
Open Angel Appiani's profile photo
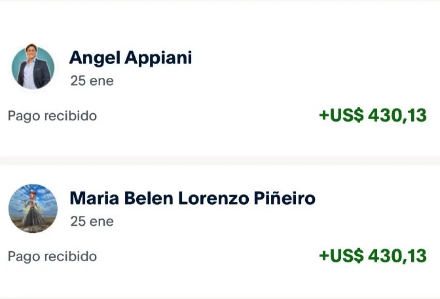pyautogui.click(x=33, y=68)
